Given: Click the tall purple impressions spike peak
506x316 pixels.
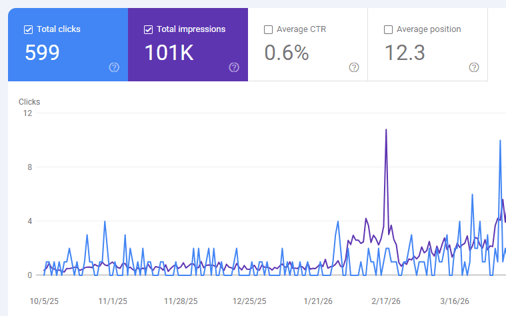Looking at the screenshot, I should point(386,130).
